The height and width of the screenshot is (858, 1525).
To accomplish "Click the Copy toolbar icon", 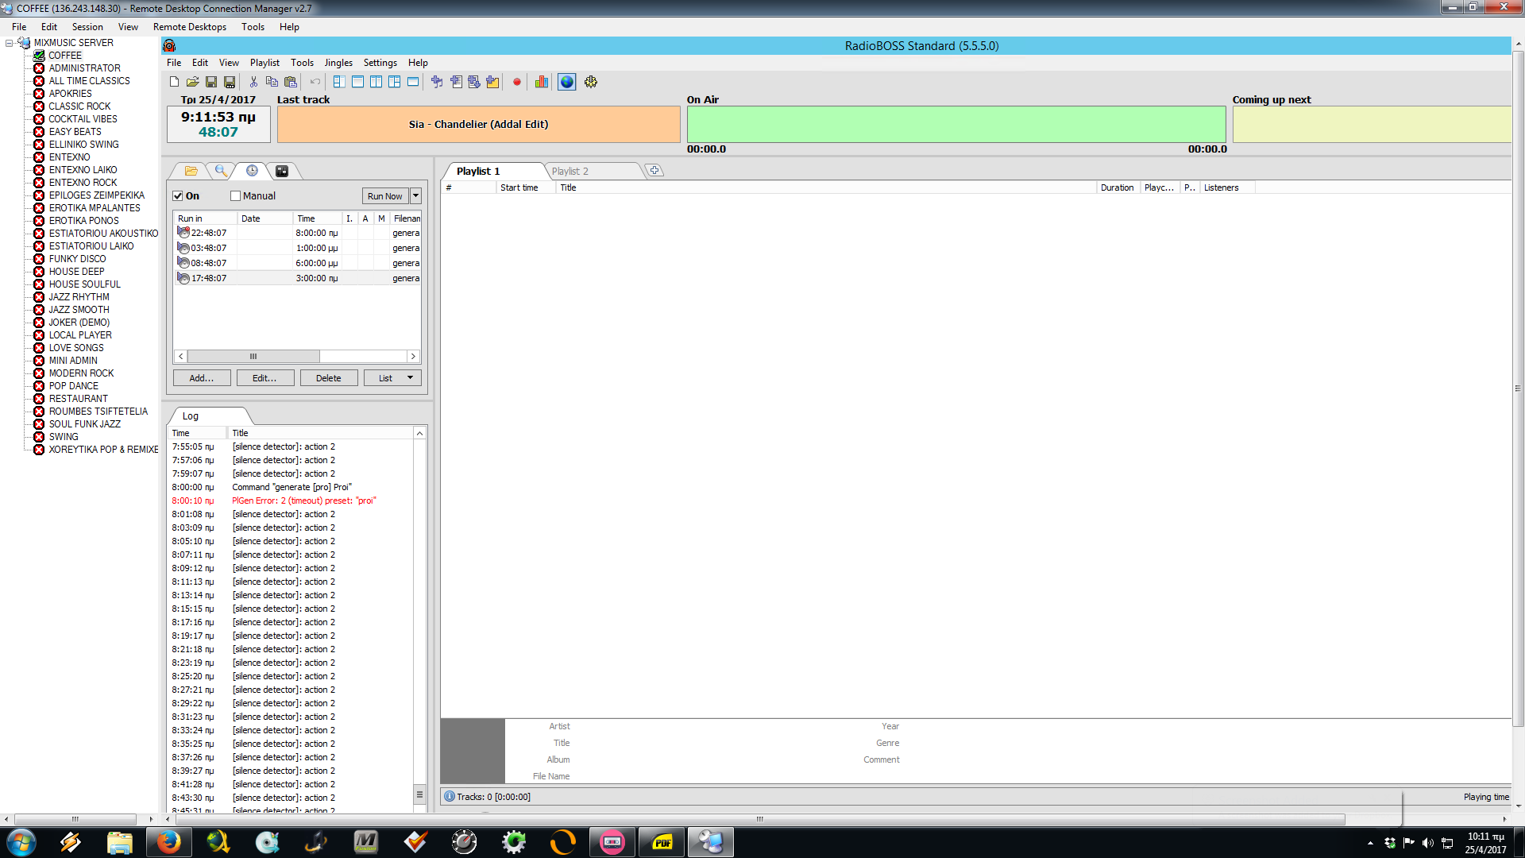I will 272,82.
